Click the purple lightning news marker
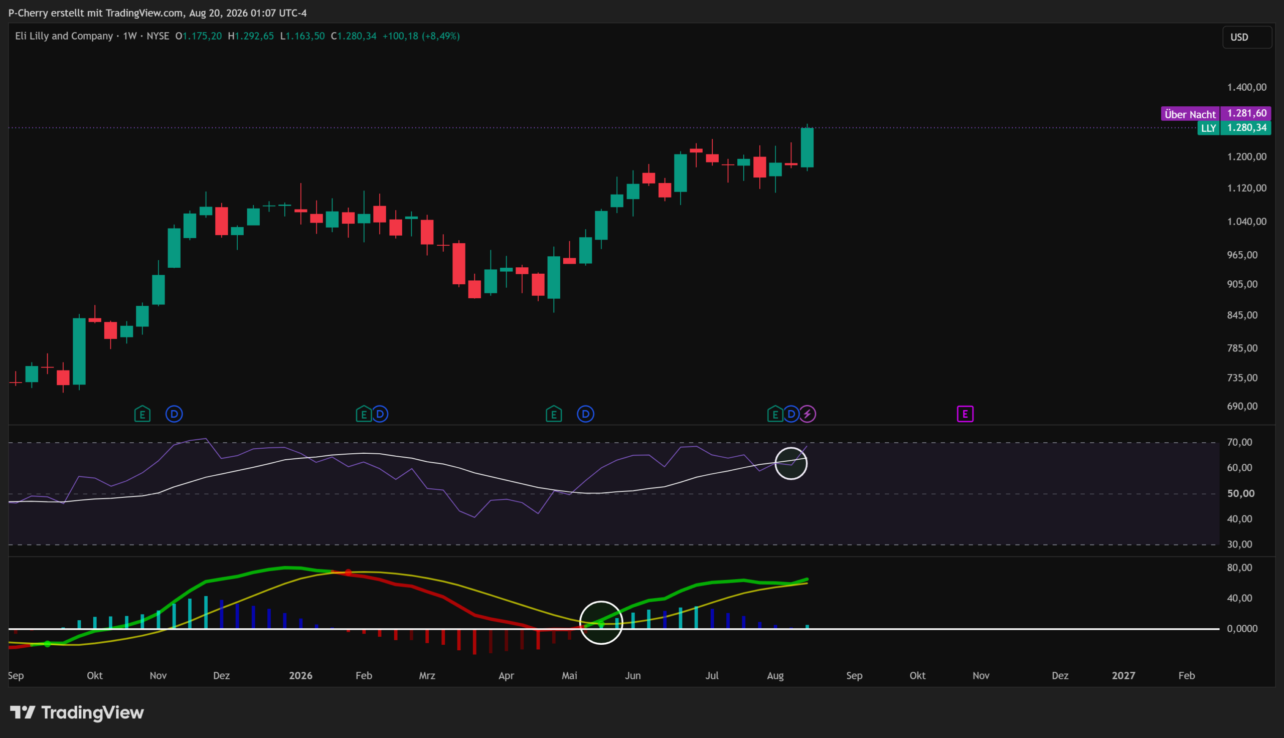This screenshot has width=1284, height=738. (808, 414)
